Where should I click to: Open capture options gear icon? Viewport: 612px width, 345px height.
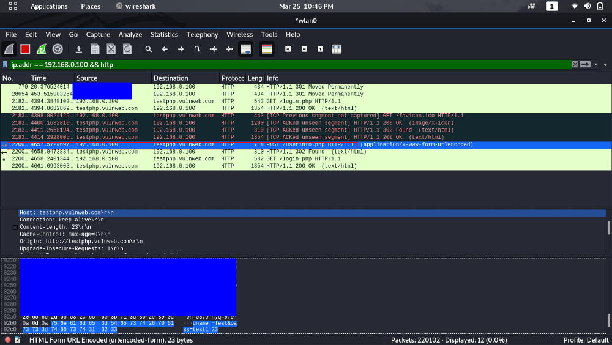58,49
